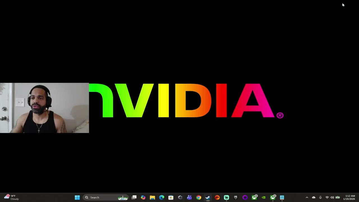Viewport: 359px width, 202px height.
Task: Open the gray hexagon app icon next to Store
Action: 180,198
